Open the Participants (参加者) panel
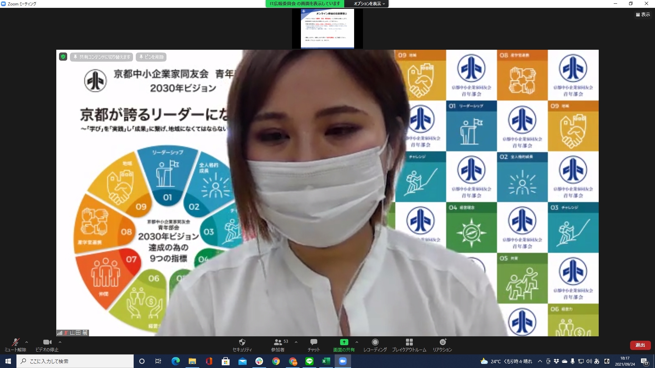 pyautogui.click(x=278, y=345)
